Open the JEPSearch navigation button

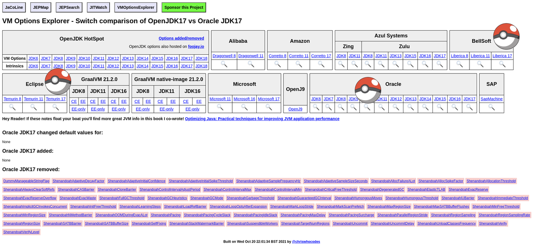69,7
